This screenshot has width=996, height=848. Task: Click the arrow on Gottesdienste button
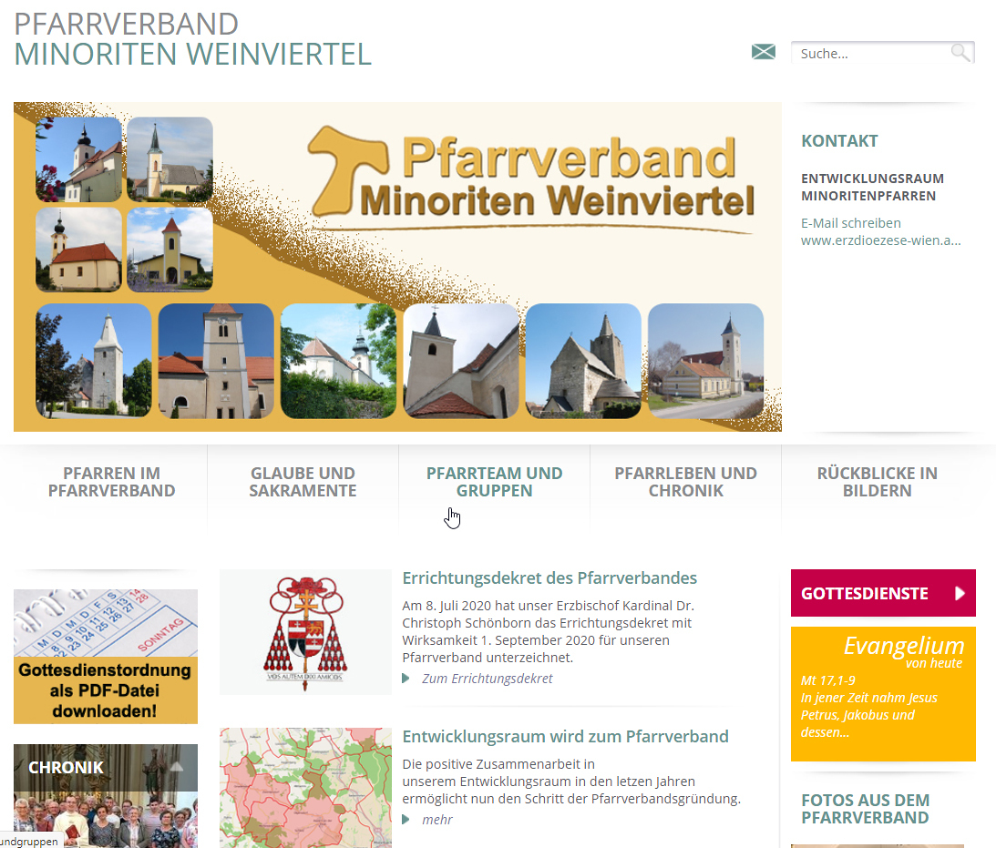click(x=960, y=594)
